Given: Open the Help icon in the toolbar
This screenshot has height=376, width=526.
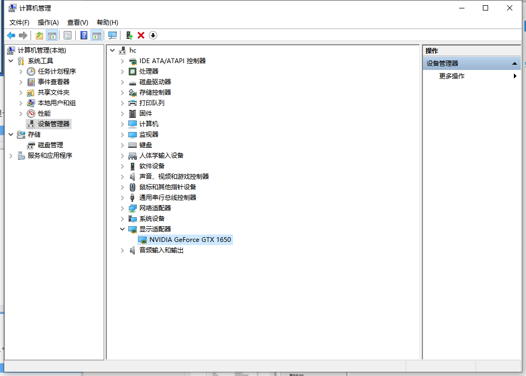Looking at the screenshot, I should coord(84,35).
